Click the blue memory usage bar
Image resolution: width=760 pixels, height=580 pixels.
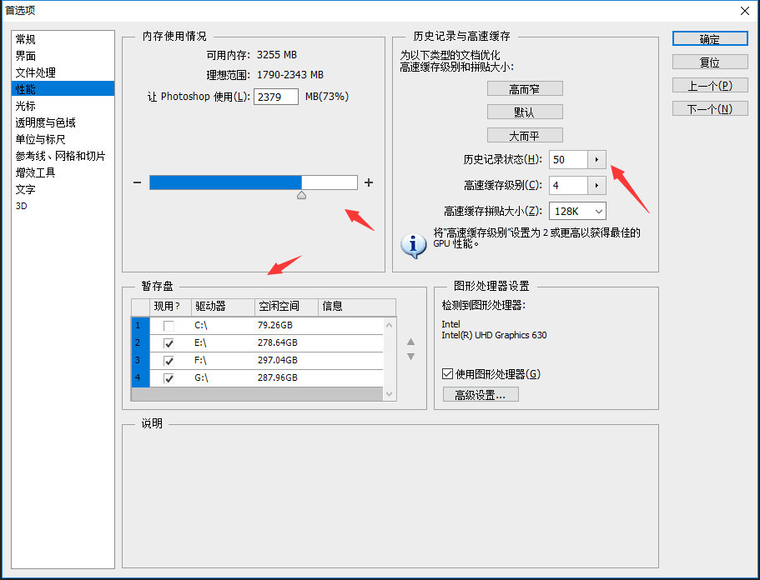tap(225, 182)
